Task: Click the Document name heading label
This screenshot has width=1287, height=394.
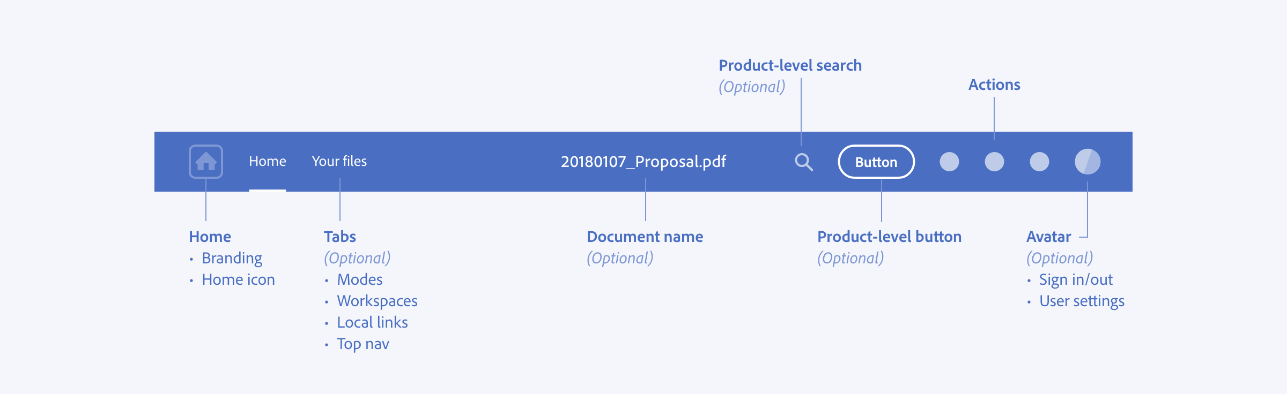Action: pyautogui.click(x=645, y=237)
